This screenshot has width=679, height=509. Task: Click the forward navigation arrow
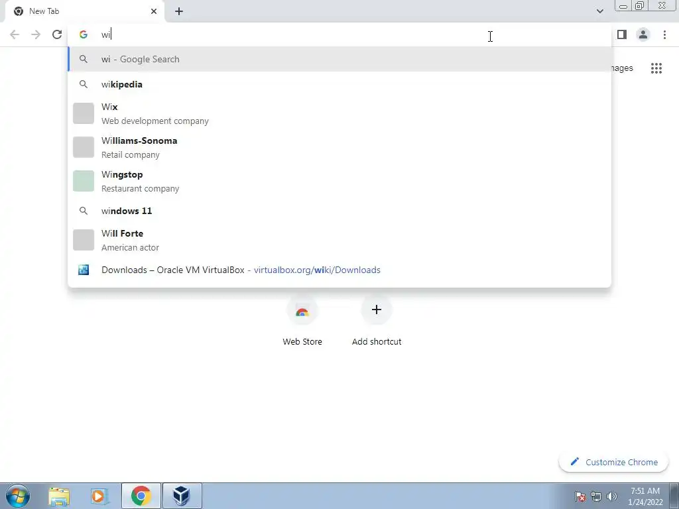(36, 34)
